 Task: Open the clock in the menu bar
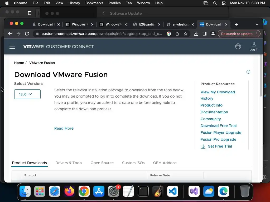(x=247, y=3)
